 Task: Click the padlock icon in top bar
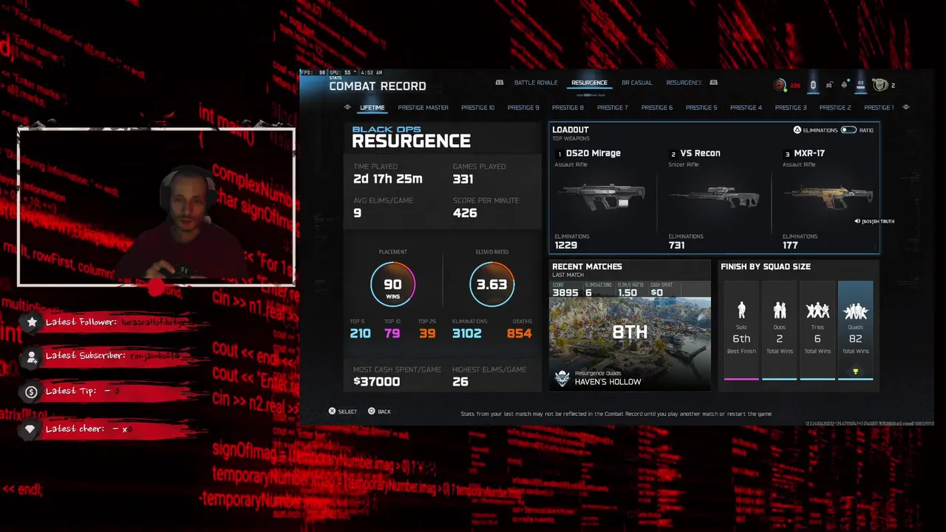click(x=829, y=85)
